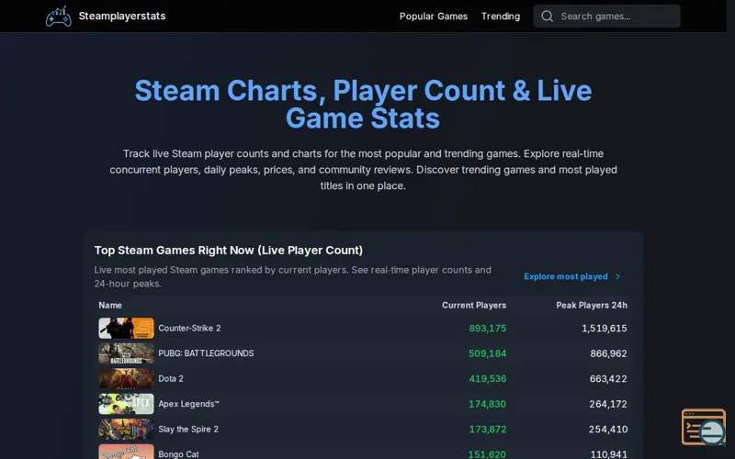This screenshot has width=735, height=459.
Task: Click the Steamplayerstats site name
Action: tap(122, 16)
